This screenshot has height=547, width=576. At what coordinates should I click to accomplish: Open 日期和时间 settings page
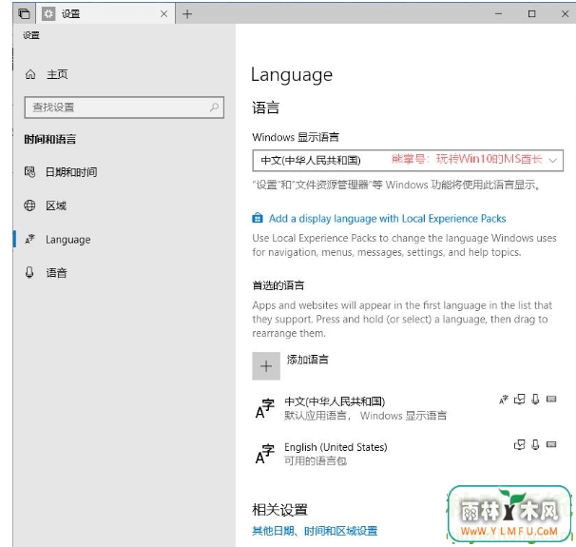[71, 172]
